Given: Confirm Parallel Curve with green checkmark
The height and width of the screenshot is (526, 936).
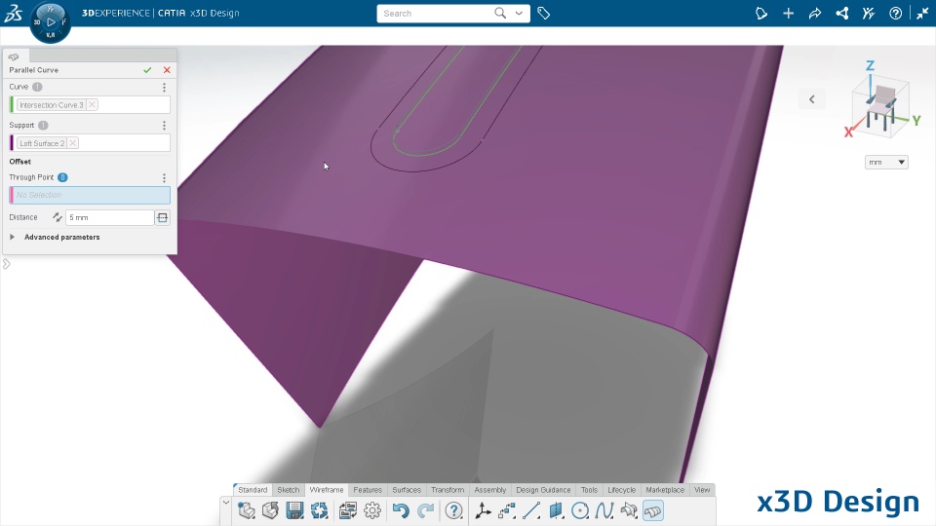Looking at the screenshot, I should [x=147, y=70].
